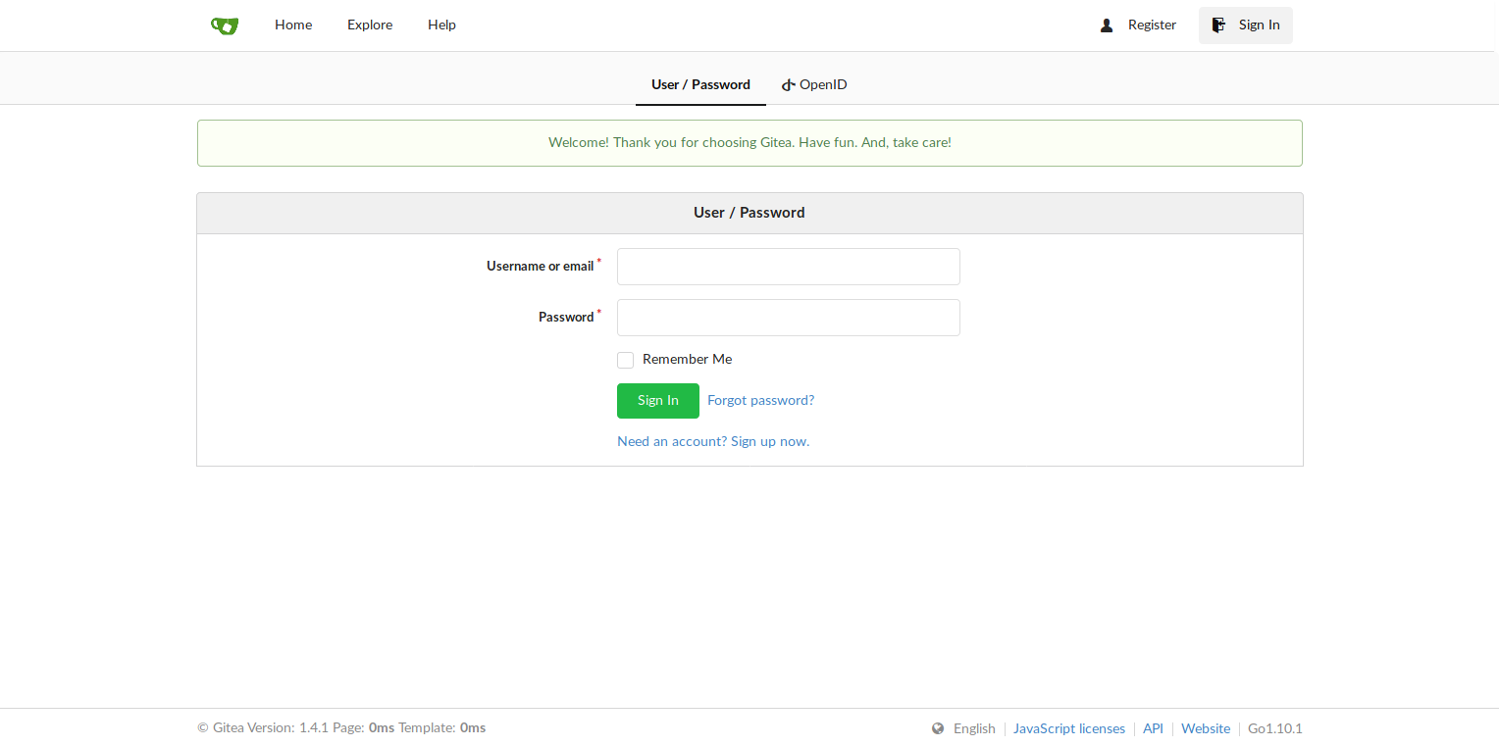The height and width of the screenshot is (747, 1499).
Task: Open JavaScript licenses link
Action: coord(1069,728)
